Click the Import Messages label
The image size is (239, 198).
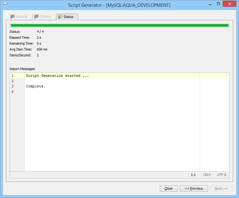[22, 69]
